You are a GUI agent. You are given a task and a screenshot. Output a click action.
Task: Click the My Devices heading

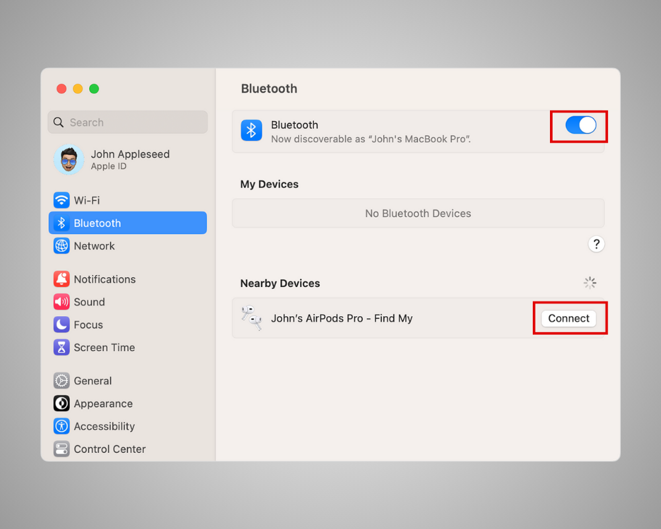click(x=270, y=184)
